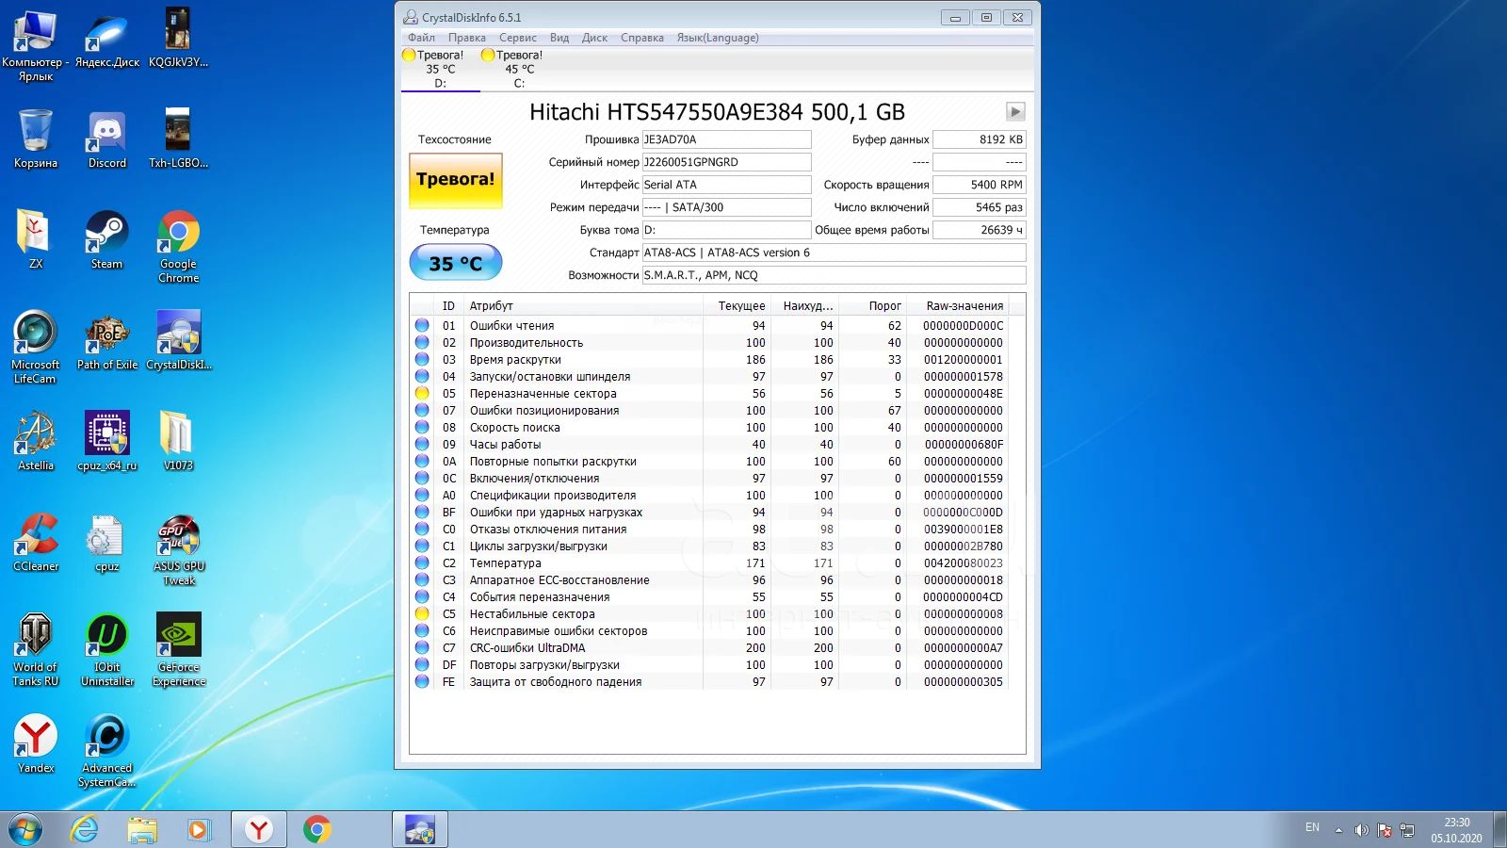Open CrystalDiskInfo desktop shortcut
Viewport: 1507px width, 848px height.
click(x=178, y=340)
